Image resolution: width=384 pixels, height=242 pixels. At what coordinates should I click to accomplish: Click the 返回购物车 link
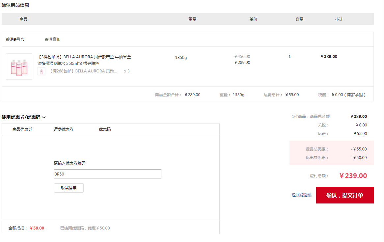tap(301, 195)
